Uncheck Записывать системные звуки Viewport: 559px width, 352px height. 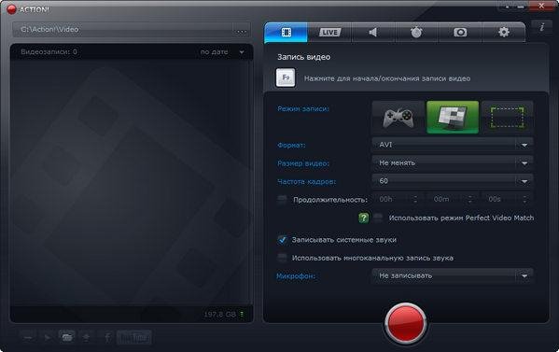coord(282,240)
